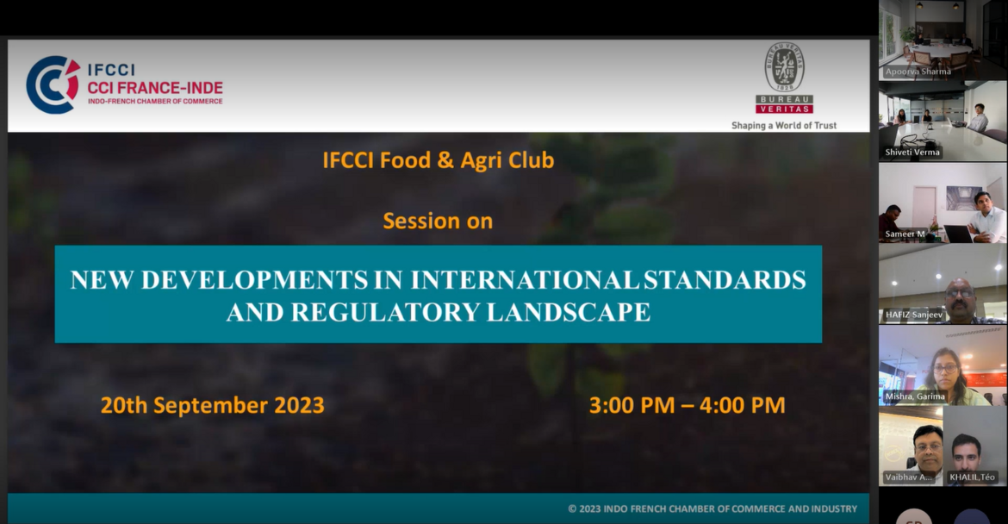Image resolution: width=1008 pixels, height=524 pixels.
Task: Click the 'IFCCI Food & Agri Club' heading
Action: 438,160
